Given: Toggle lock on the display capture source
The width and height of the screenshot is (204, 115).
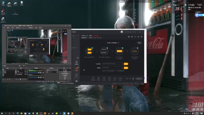Looking at the screenshot, I should [27, 74].
